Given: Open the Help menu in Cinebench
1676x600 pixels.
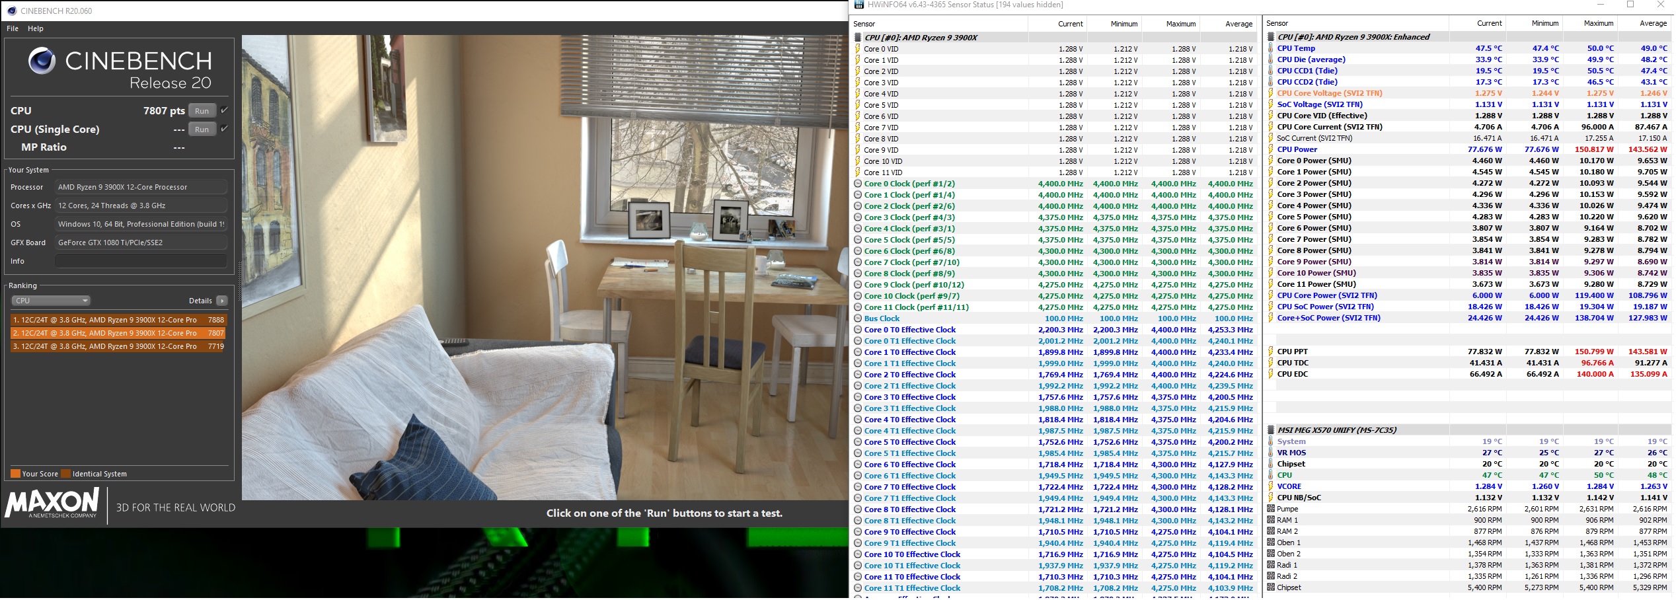Looking at the screenshot, I should [36, 28].
